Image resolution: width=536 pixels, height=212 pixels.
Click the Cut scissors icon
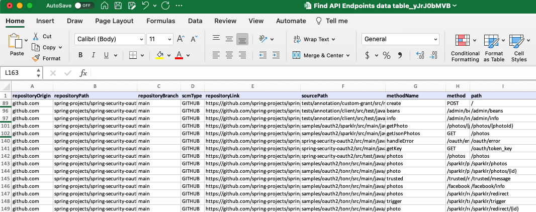pos(36,36)
